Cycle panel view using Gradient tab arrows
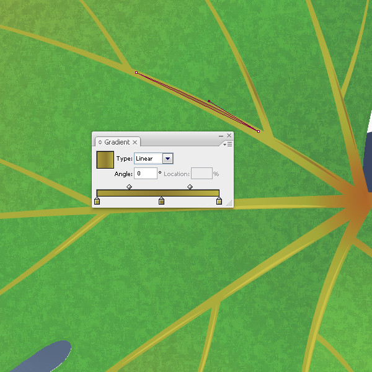Viewport: 372px width, 372px height. coord(100,142)
